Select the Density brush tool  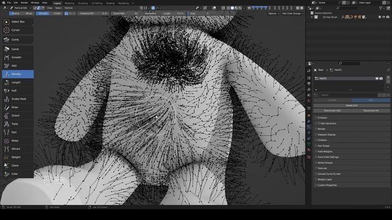[18, 74]
